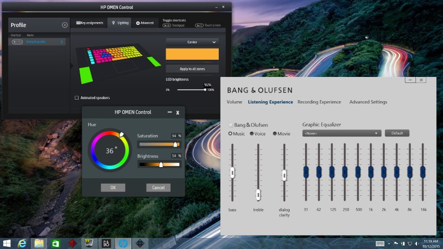Open the monitor app with 99 badge in taskbar

pos(89,243)
